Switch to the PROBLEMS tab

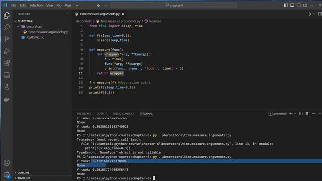pos(84,114)
